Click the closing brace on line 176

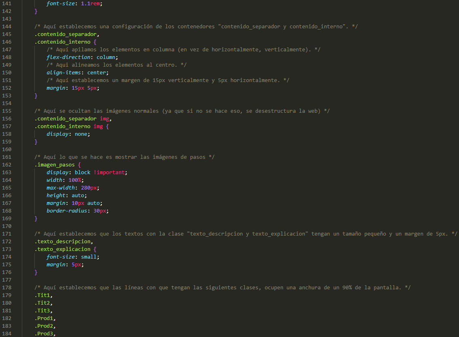click(x=36, y=272)
